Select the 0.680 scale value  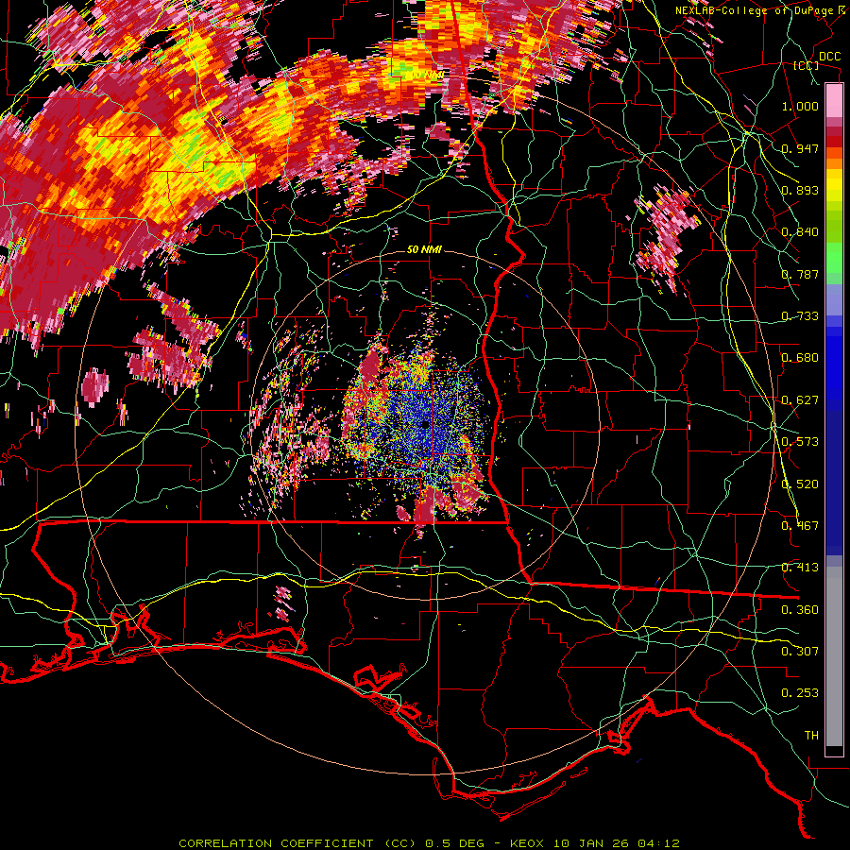[x=800, y=357]
